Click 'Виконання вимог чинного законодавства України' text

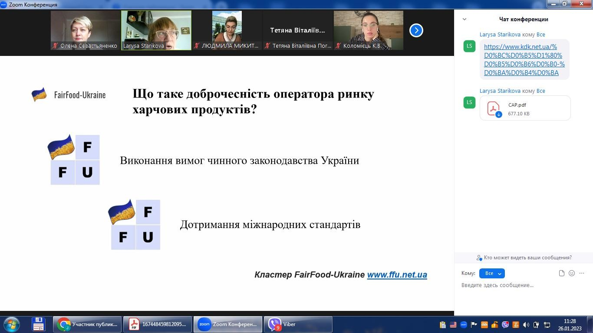coord(240,160)
